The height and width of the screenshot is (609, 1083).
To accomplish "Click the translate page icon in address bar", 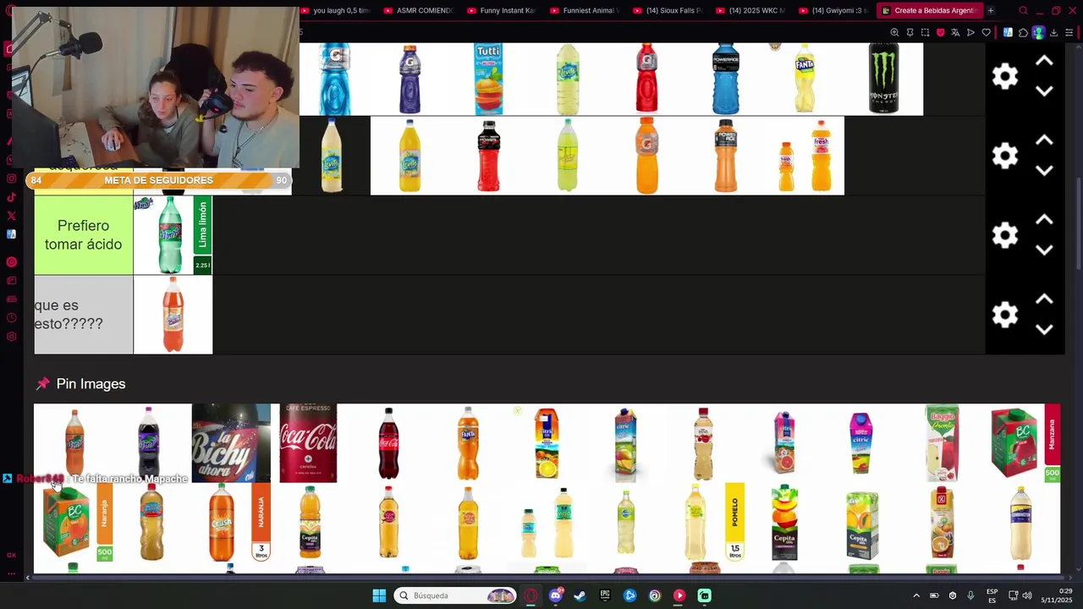I will point(955,32).
